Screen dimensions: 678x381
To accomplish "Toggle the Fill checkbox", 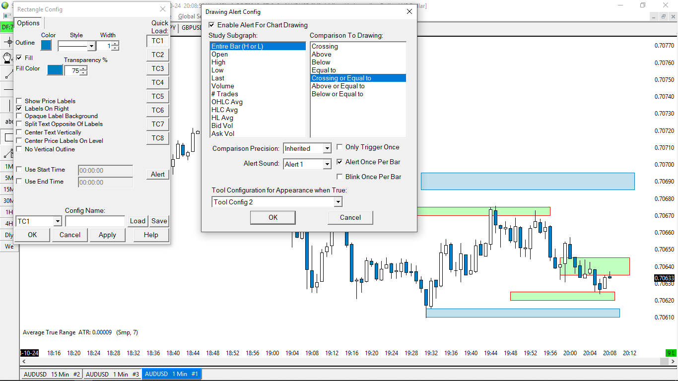I will point(19,58).
